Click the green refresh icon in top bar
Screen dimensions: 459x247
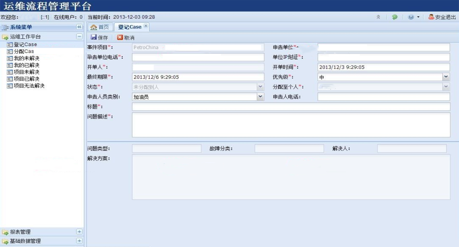click(x=395, y=17)
